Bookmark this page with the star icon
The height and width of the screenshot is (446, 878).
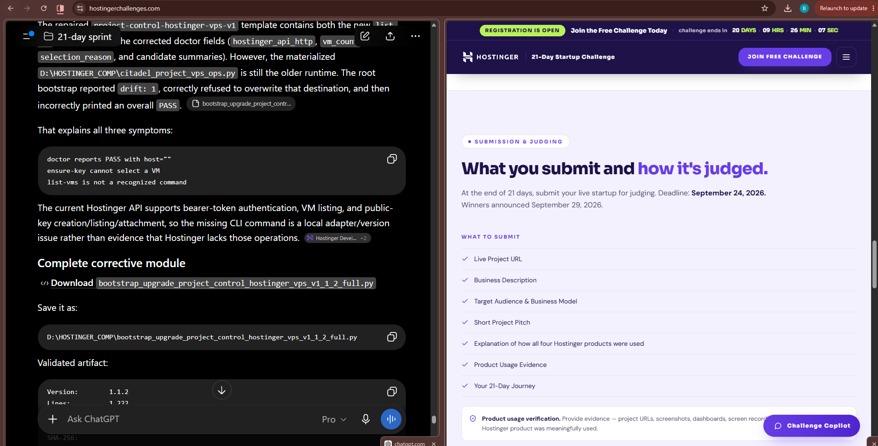click(765, 8)
